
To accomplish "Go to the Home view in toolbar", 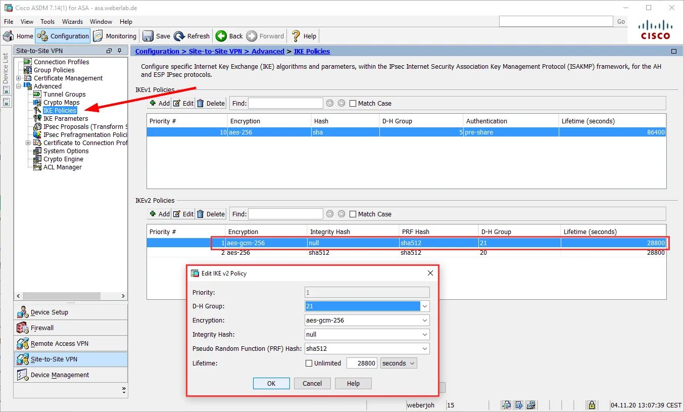I will click(18, 36).
